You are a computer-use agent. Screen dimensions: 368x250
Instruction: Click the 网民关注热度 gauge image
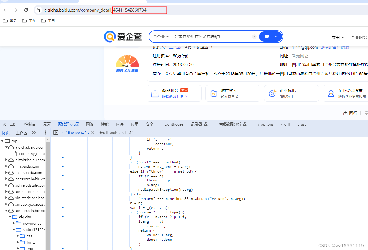pyautogui.click(x=127, y=64)
